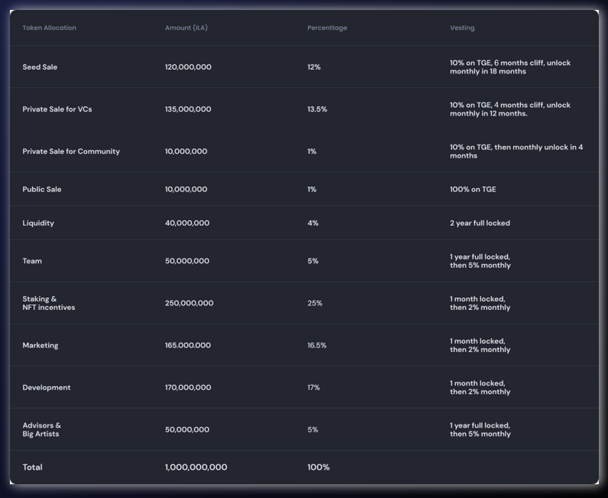Click the 16.5% Marketing percentage
Screen dimensions: 608x498
(x=317, y=345)
